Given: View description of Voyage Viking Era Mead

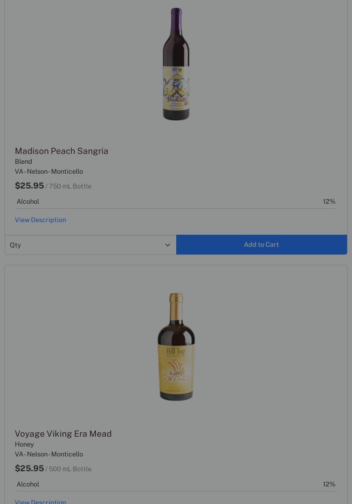Looking at the screenshot, I should click(x=40, y=501).
